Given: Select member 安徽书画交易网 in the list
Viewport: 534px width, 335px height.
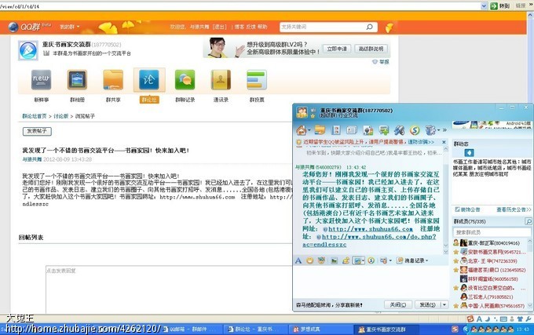Looking at the screenshot, I should tap(490, 252).
